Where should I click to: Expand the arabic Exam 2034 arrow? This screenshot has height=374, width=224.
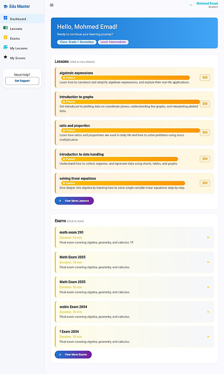[x=208, y=312]
